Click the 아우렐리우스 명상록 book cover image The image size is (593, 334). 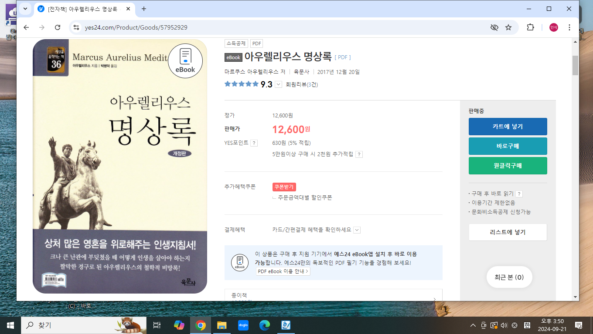(120, 166)
